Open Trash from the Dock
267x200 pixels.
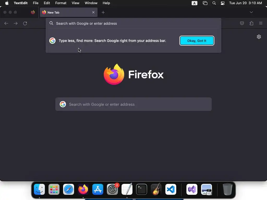coord(228,189)
